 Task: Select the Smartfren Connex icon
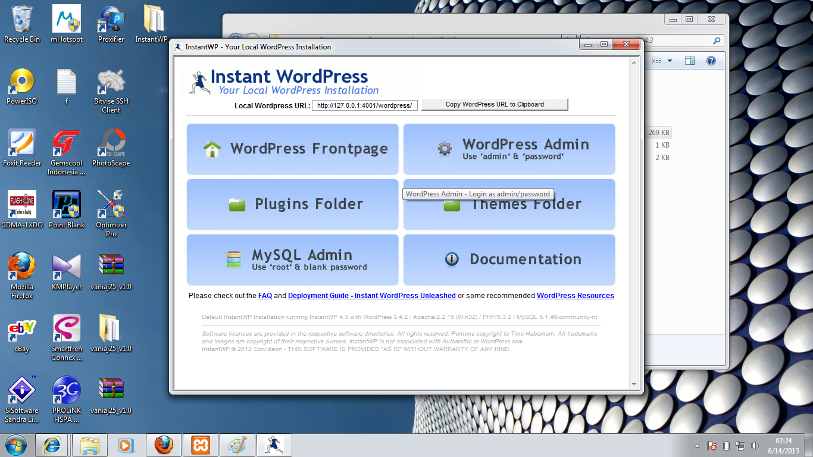point(67,338)
